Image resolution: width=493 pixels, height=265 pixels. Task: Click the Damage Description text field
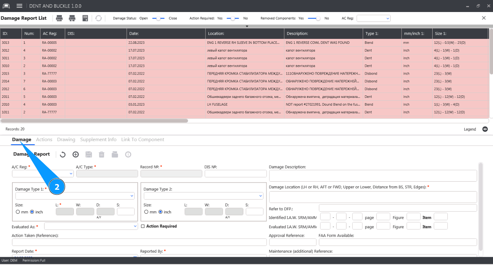(x=373, y=176)
